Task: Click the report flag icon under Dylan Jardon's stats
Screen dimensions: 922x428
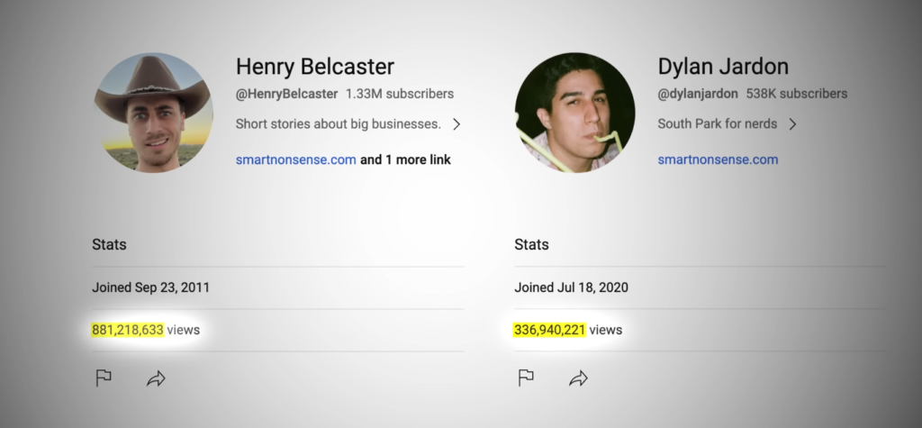Action: click(x=526, y=378)
